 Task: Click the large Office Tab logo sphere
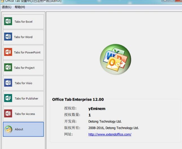115,59
